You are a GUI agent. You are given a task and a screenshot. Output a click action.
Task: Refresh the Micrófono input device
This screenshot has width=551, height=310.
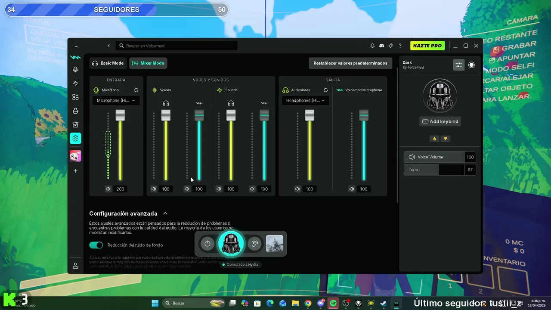tap(136, 90)
